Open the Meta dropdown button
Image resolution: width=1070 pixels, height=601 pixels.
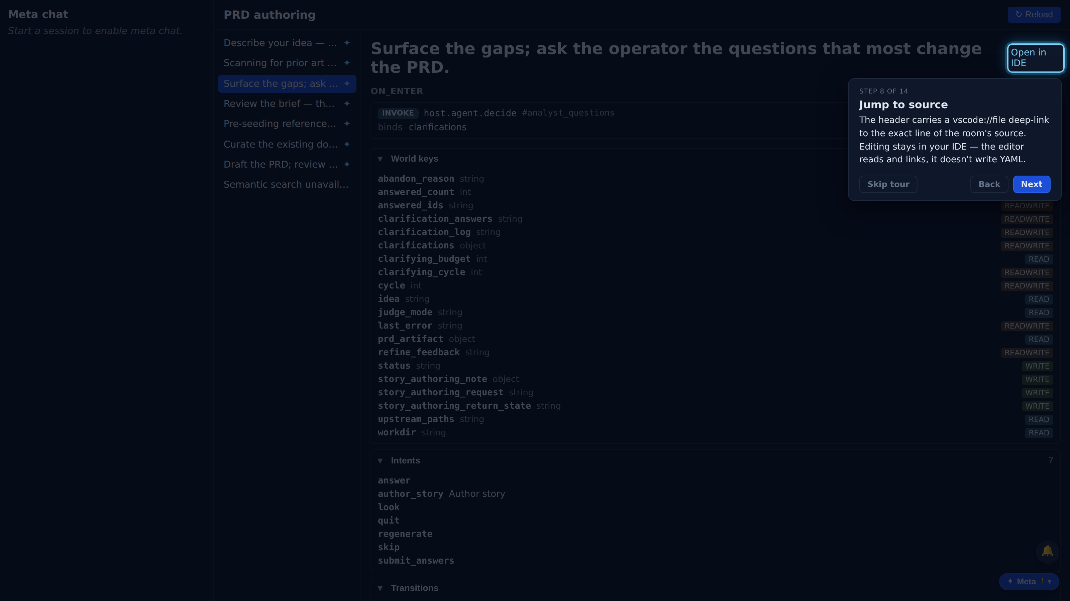pyautogui.click(x=1029, y=582)
